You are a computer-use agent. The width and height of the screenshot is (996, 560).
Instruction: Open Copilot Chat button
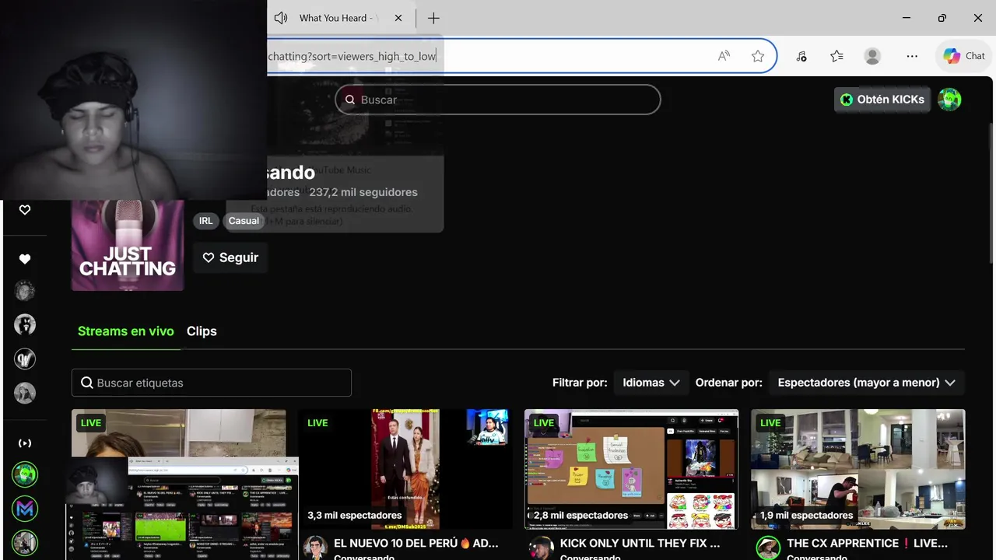[964, 56]
